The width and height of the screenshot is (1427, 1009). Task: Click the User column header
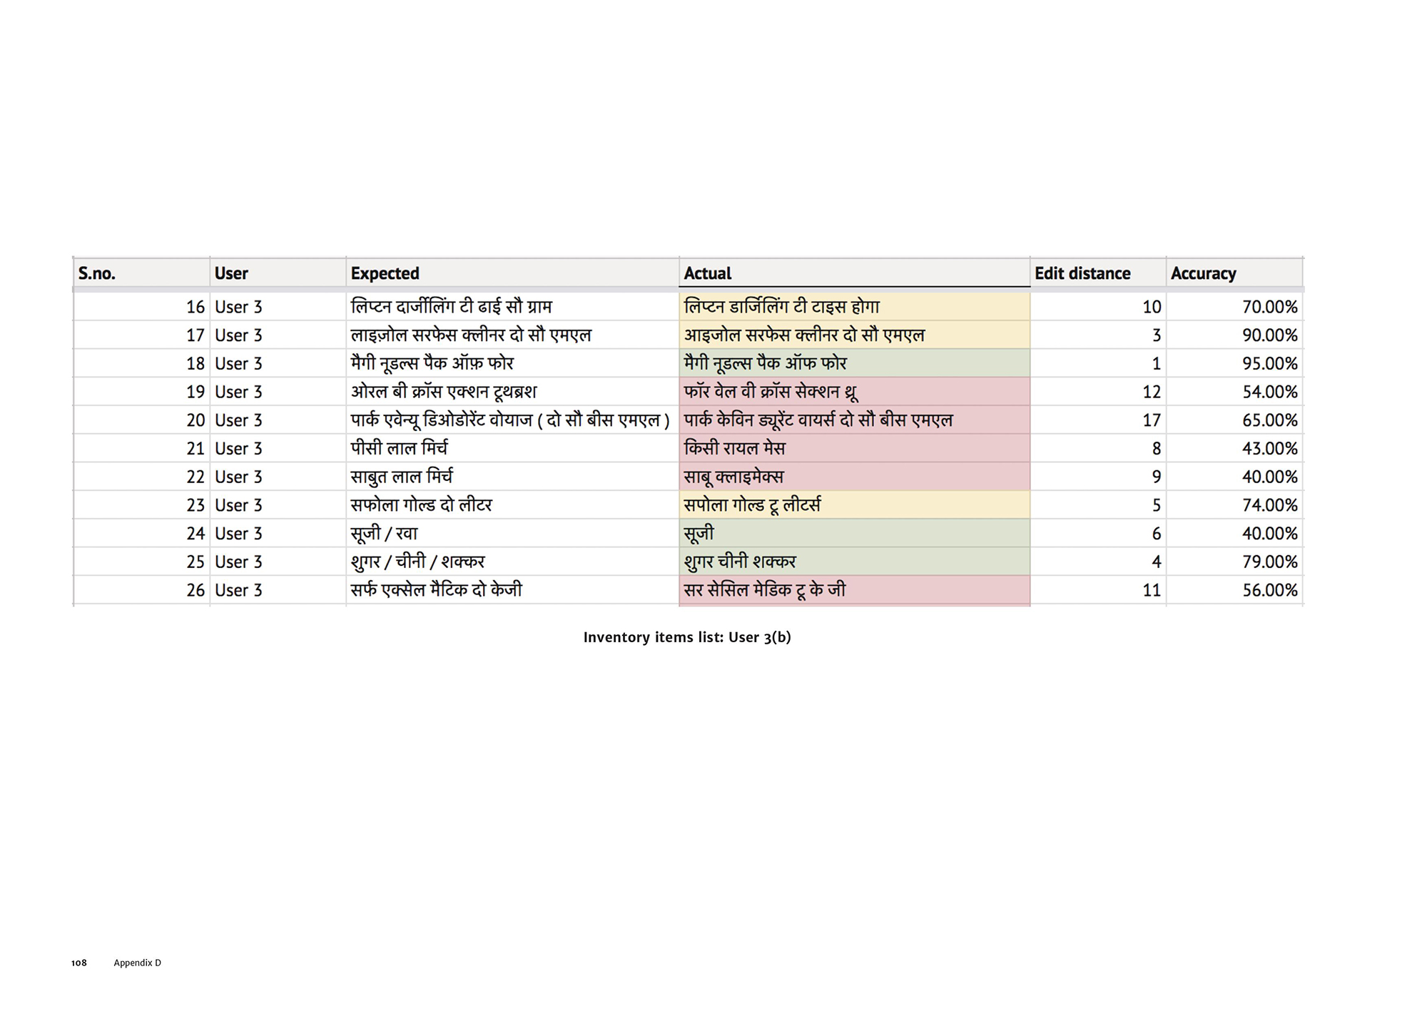[x=231, y=273]
